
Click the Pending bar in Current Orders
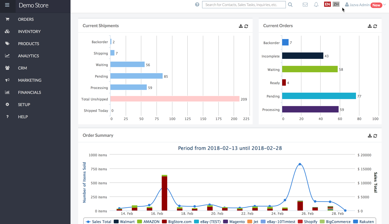[x=319, y=96]
